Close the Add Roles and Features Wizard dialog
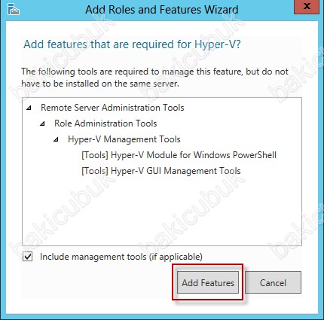Image resolution: width=324 pixels, height=320 pixels. 307,7
